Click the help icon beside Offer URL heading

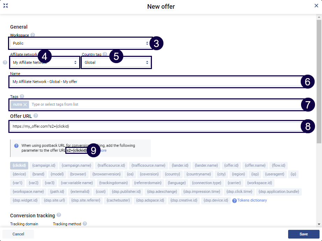coord(36,116)
